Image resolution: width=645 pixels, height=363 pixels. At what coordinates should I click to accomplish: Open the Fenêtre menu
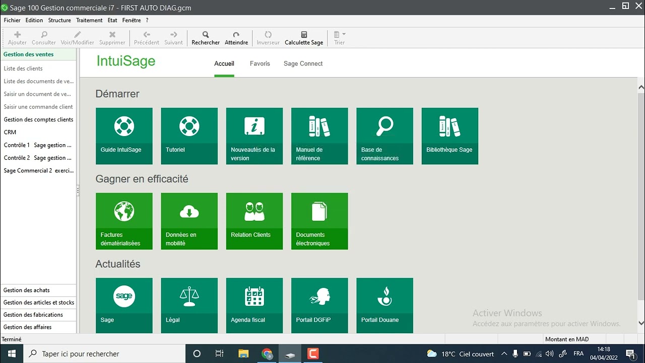coord(132,20)
